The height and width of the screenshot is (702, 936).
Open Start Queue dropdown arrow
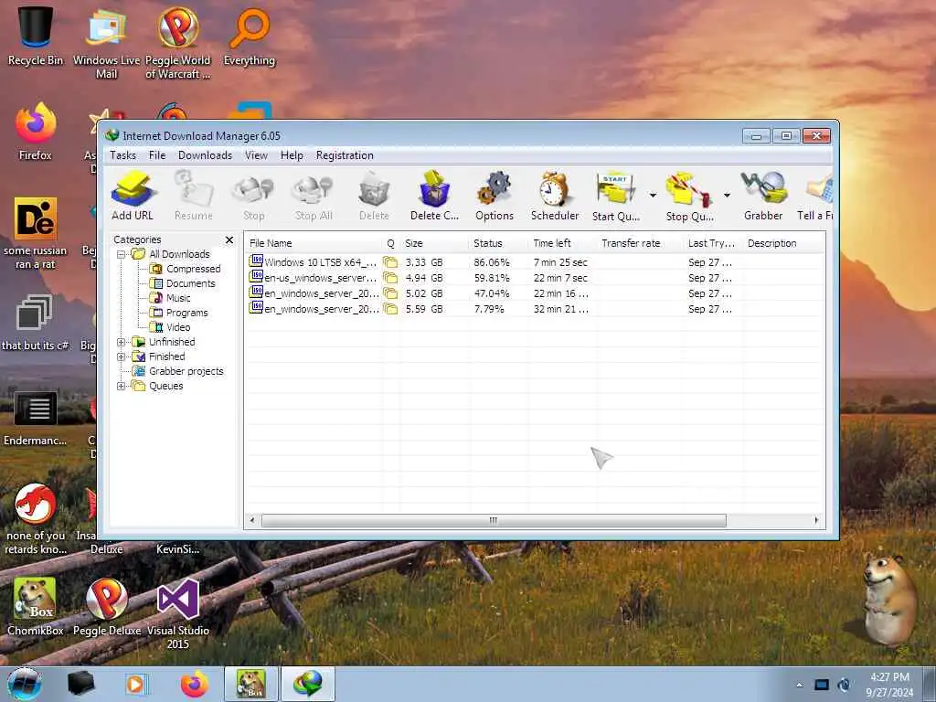(x=653, y=196)
